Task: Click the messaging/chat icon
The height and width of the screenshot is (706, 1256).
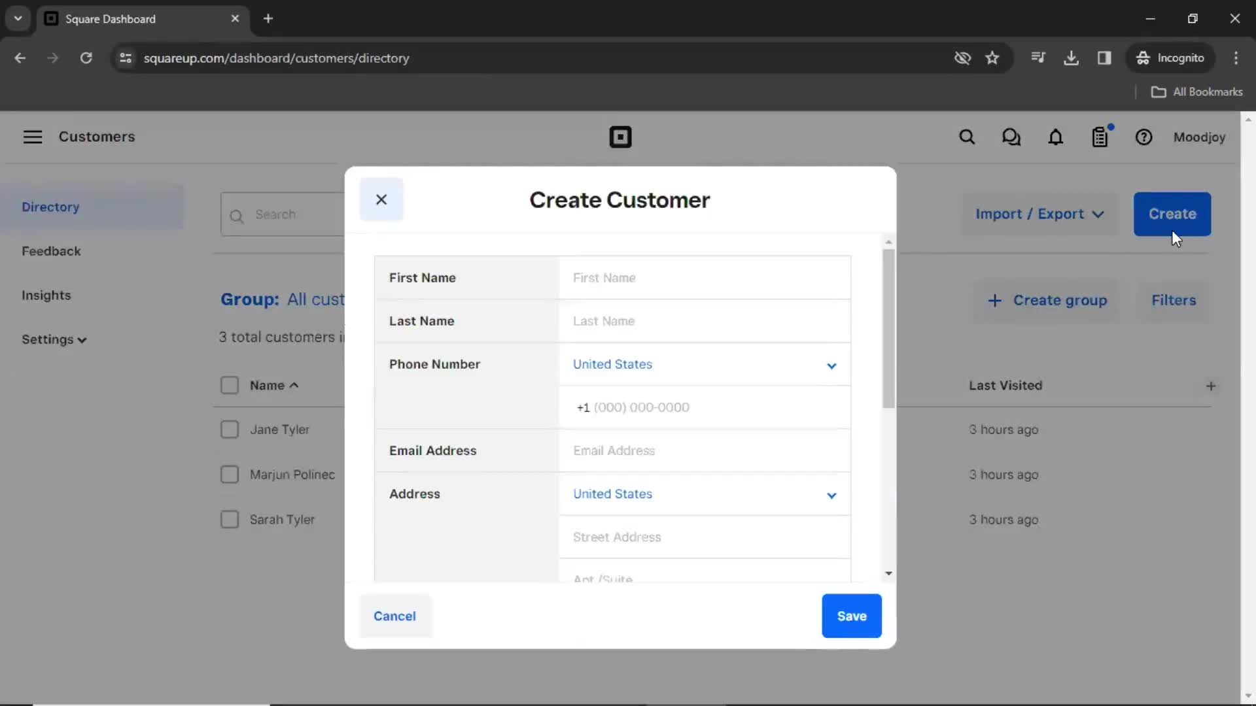Action: tap(1011, 137)
